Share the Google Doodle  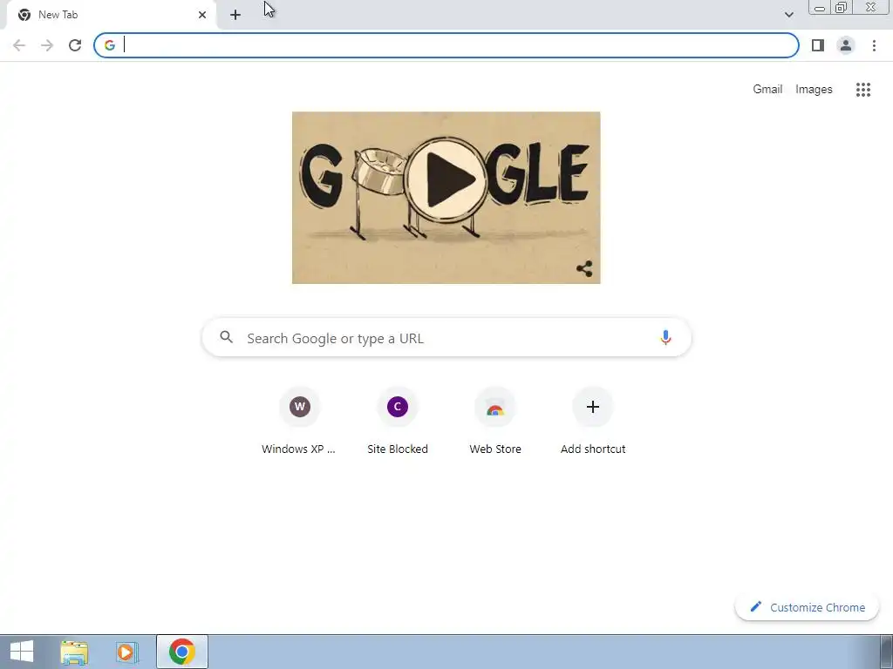coord(584,268)
